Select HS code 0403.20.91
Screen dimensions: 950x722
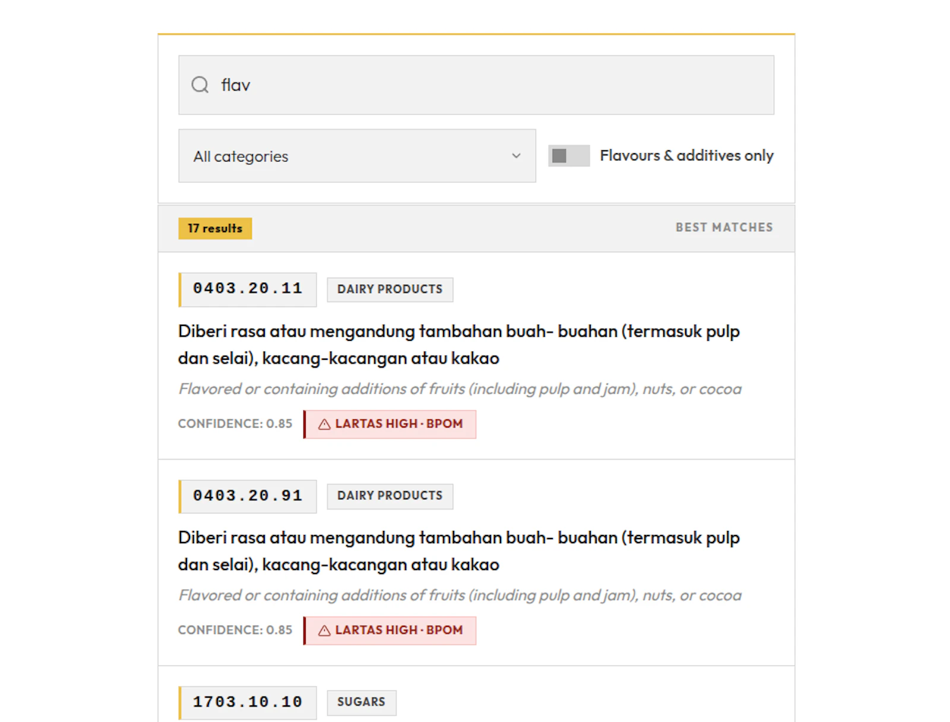[248, 496]
